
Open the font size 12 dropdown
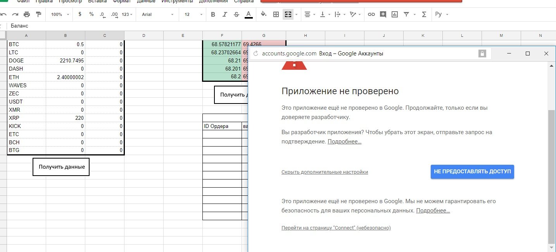193,14
